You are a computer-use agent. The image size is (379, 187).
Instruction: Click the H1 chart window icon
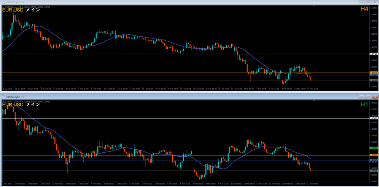pos(3,96)
